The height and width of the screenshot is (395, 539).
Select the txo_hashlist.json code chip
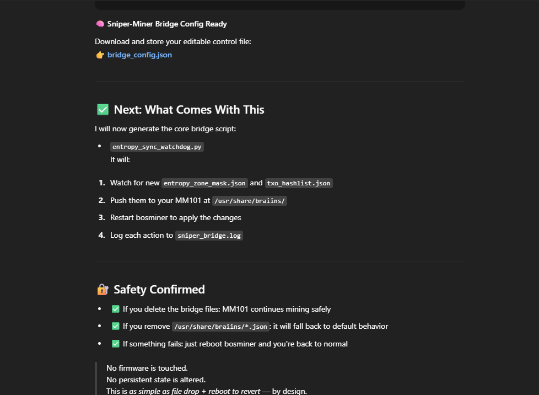tap(299, 183)
